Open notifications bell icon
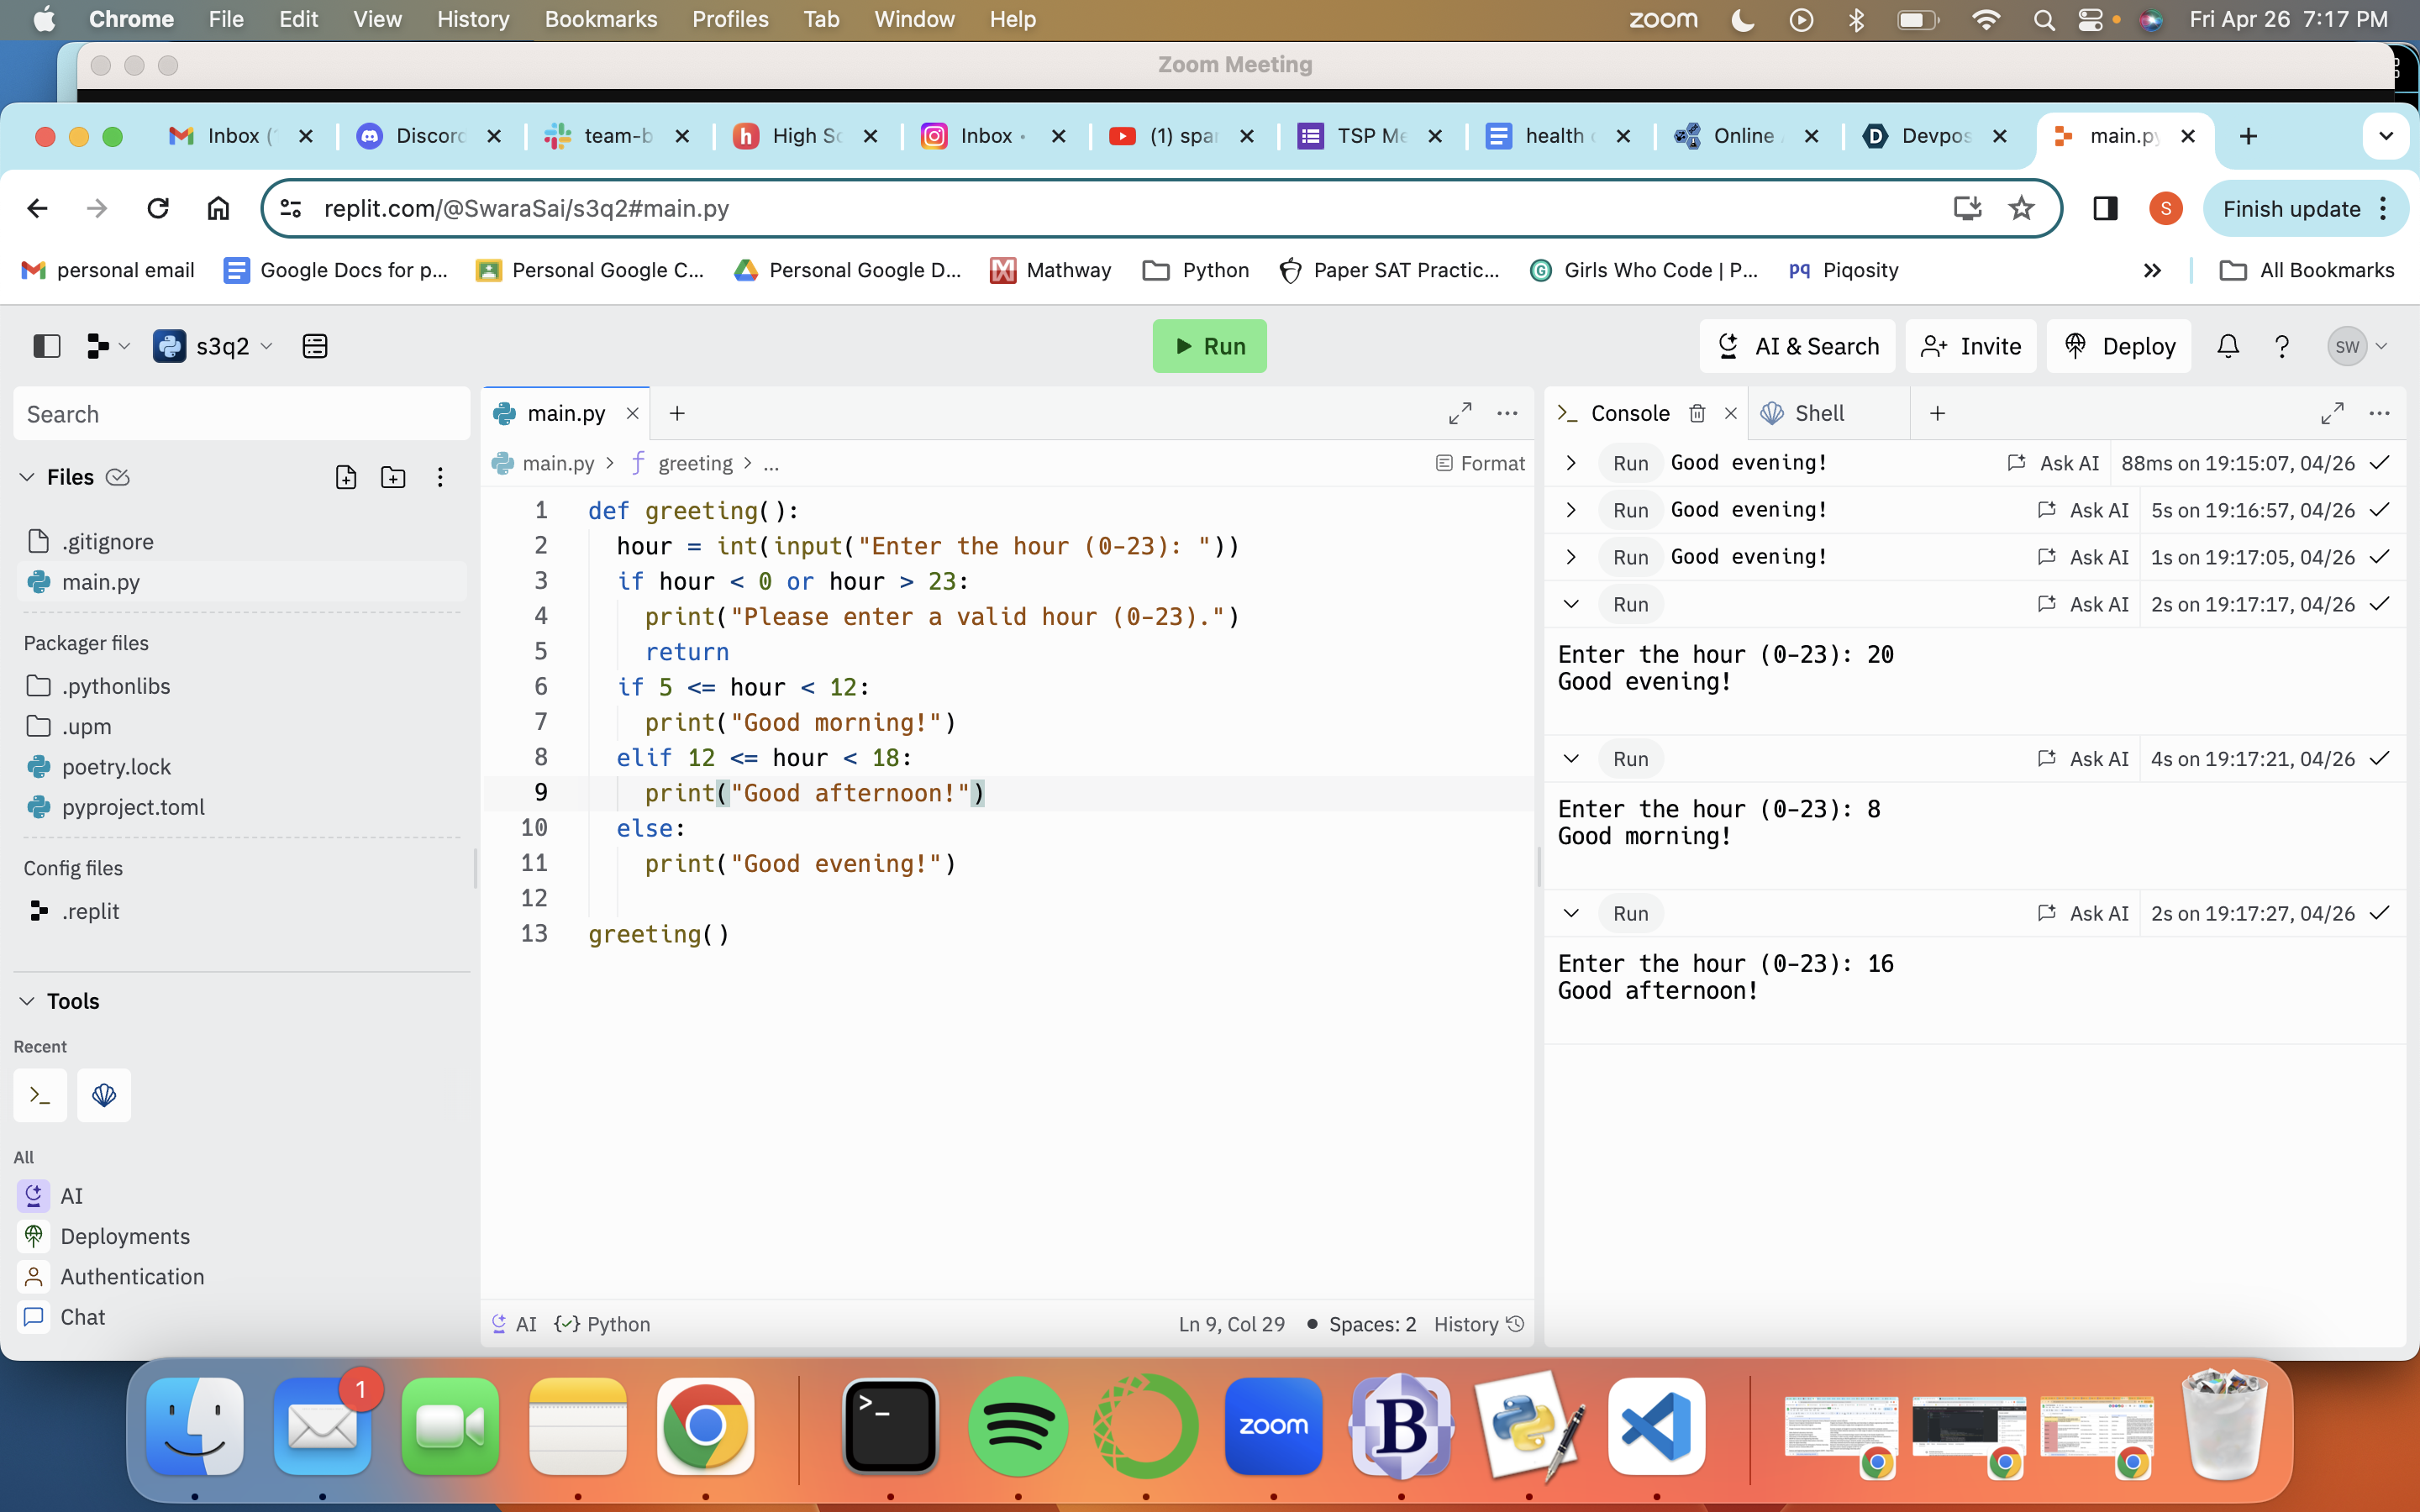 tap(2227, 346)
